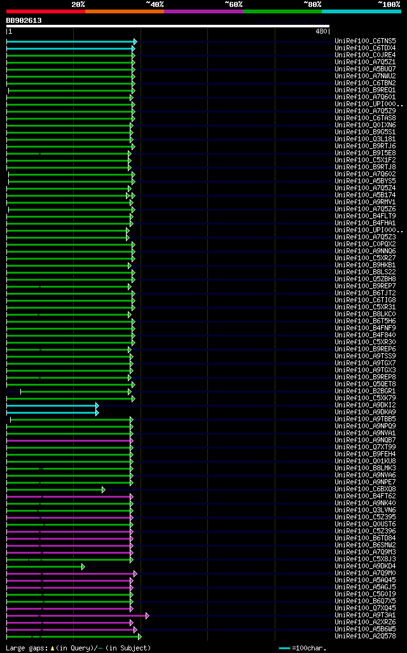This screenshot has height=653, width=407.
Task: Click the cyan ~100% identity legend segment
Action: click(x=362, y=11)
